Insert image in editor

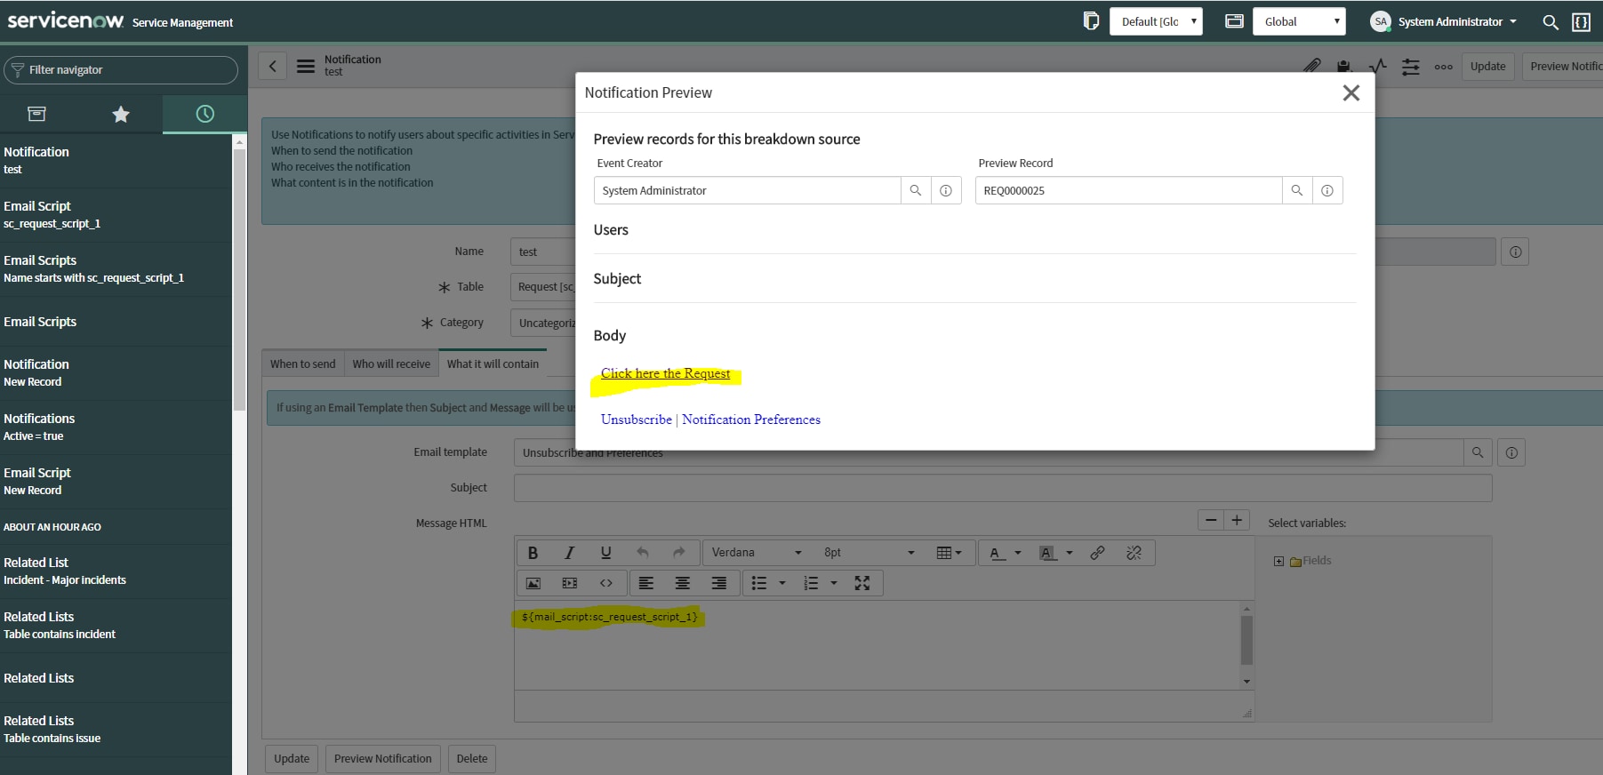(533, 583)
